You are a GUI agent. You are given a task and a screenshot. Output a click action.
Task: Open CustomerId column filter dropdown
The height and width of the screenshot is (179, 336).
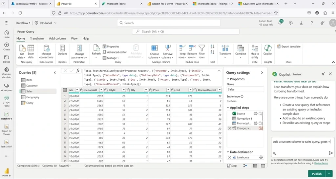(101, 90)
